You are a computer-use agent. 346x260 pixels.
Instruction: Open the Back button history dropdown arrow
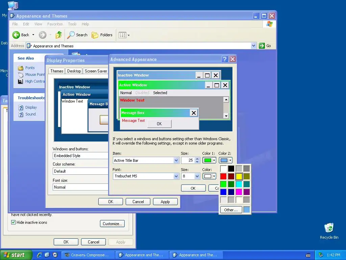pos(33,35)
